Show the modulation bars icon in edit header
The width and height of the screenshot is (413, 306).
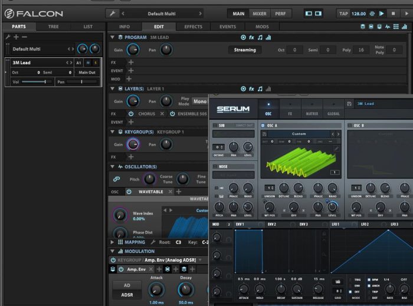(x=405, y=27)
